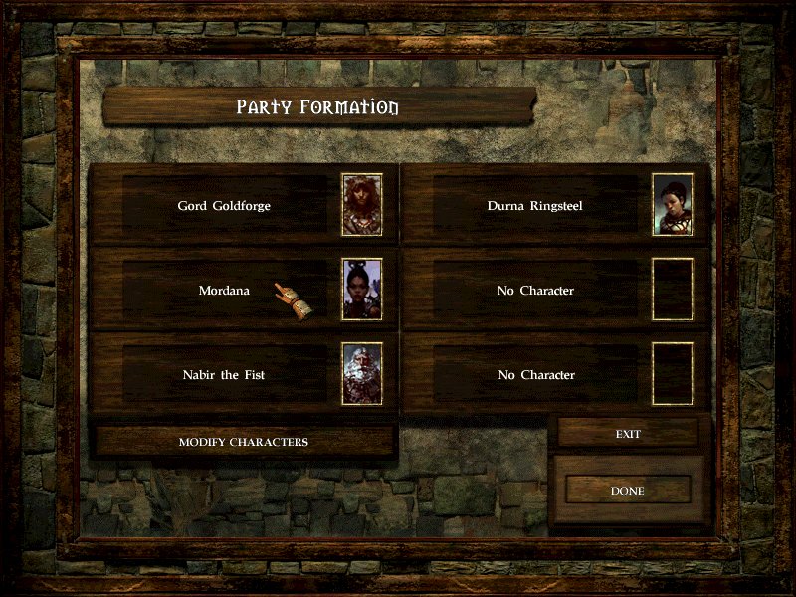Click the Party Formation title plank
This screenshot has height=597, width=796.
pos(318,106)
